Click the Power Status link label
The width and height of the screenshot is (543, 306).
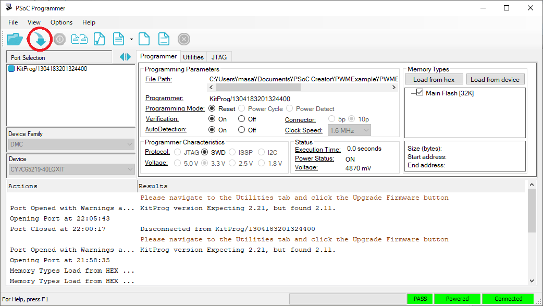(x=314, y=158)
